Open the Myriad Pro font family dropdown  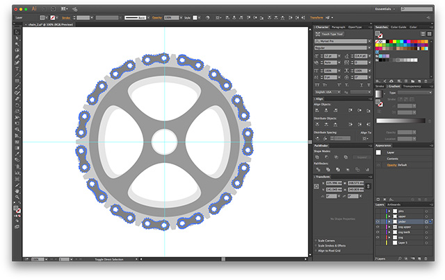coord(368,40)
